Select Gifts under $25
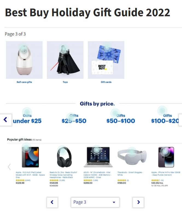Image resolution: width=182 pixels, height=221 pixels. (27, 119)
